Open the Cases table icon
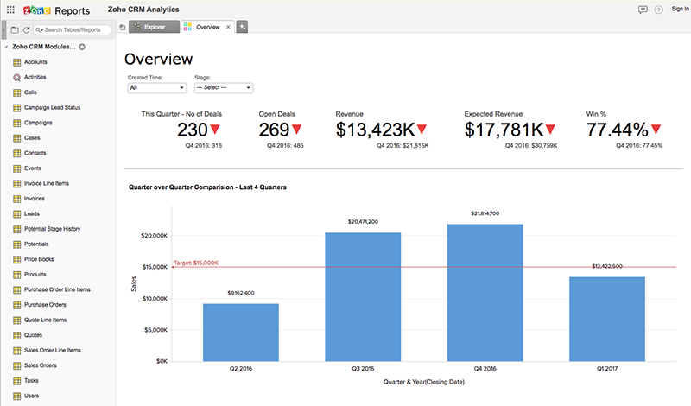This screenshot has width=691, height=406. coord(16,138)
